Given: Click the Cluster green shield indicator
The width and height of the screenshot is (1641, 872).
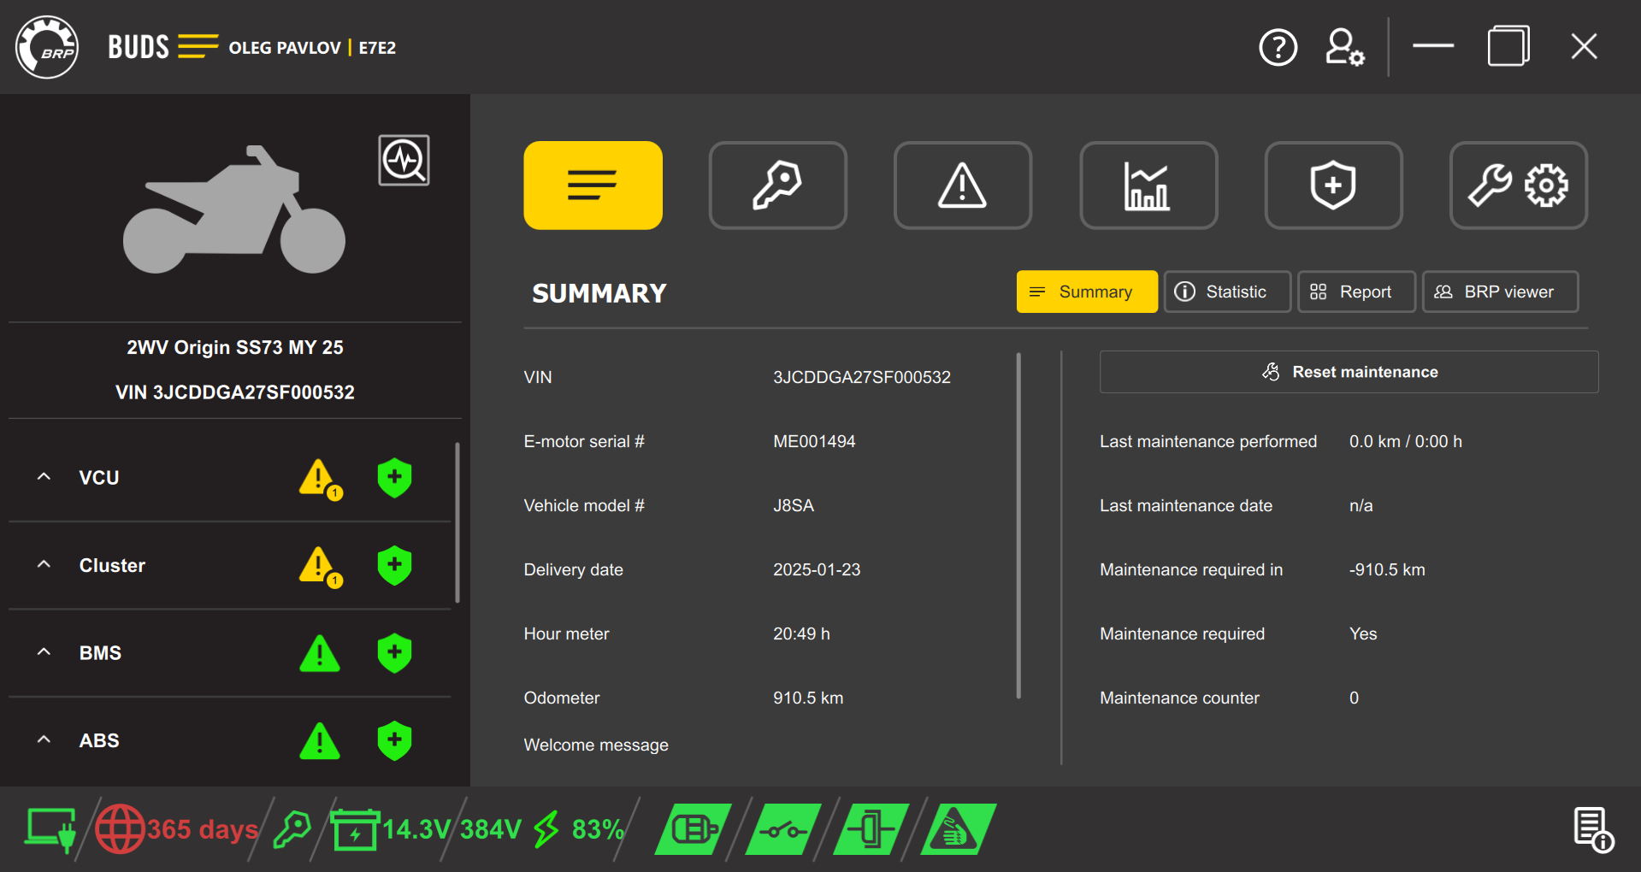Looking at the screenshot, I should pyautogui.click(x=393, y=565).
